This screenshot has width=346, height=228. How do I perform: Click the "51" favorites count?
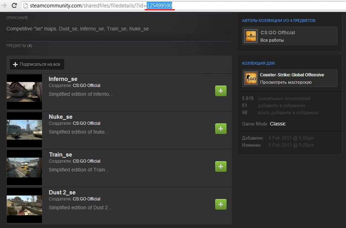click(244, 105)
